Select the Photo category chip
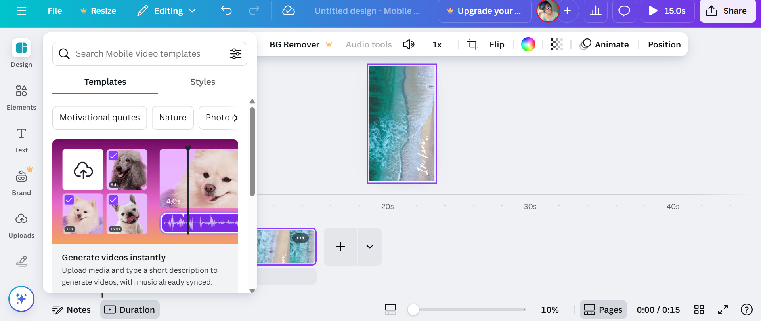Image resolution: width=761 pixels, height=321 pixels. click(x=217, y=118)
